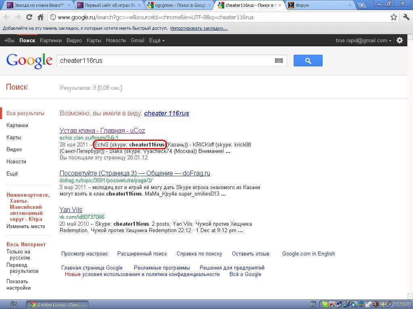
Task: Select 'Только на русском' filter
Action: pyautogui.click(x=18, y=255)
